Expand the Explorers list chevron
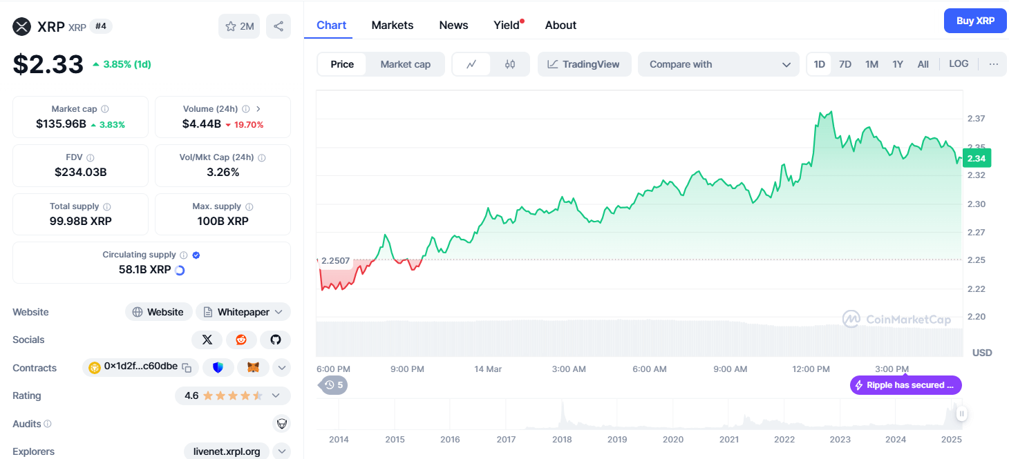Image resolution: width=1009 pixels, height=459 pixels. tap(281, 451)
